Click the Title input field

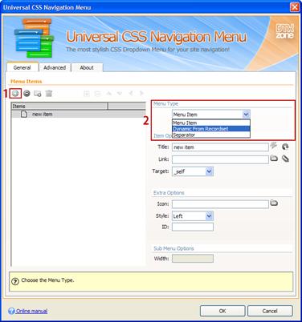point(220,147)
